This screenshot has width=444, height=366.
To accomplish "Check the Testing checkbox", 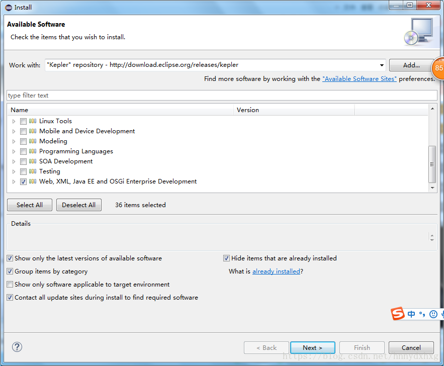I will point(24,171).
